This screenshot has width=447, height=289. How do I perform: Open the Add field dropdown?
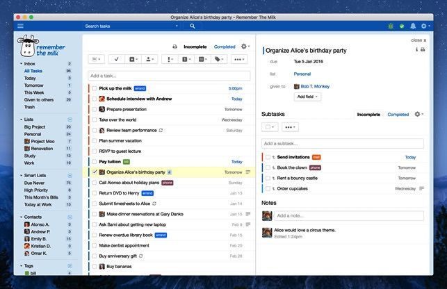[x=307, y=97]
